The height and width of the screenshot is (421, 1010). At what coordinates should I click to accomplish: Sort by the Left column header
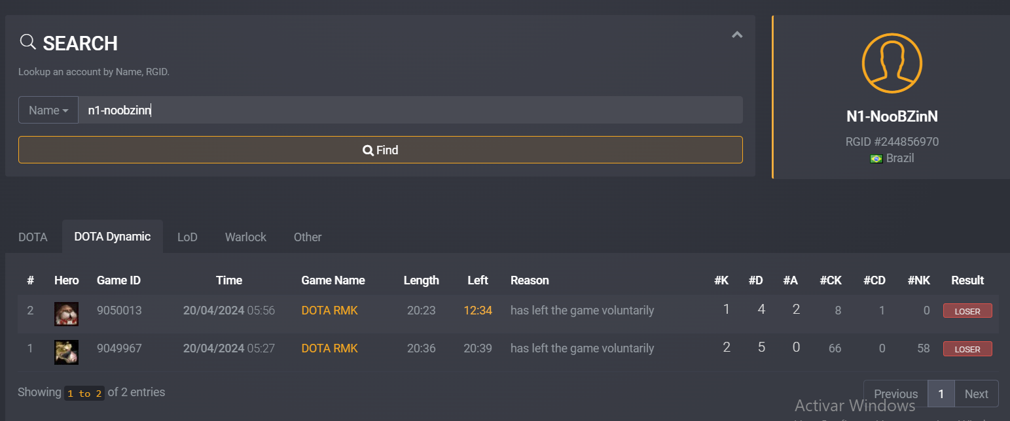coord(478,280)
